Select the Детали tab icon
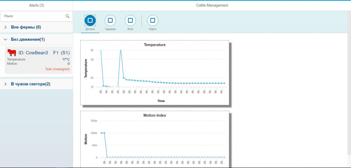The width and height of the screenshot is (351, 168). [x=90, y=21]
